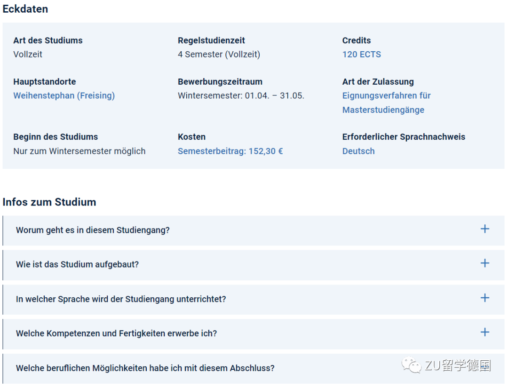This screenshot has height=388, width=508.
Task: Open the "Weihenstephan (Freising)" location link
Action: coord(64,96)
